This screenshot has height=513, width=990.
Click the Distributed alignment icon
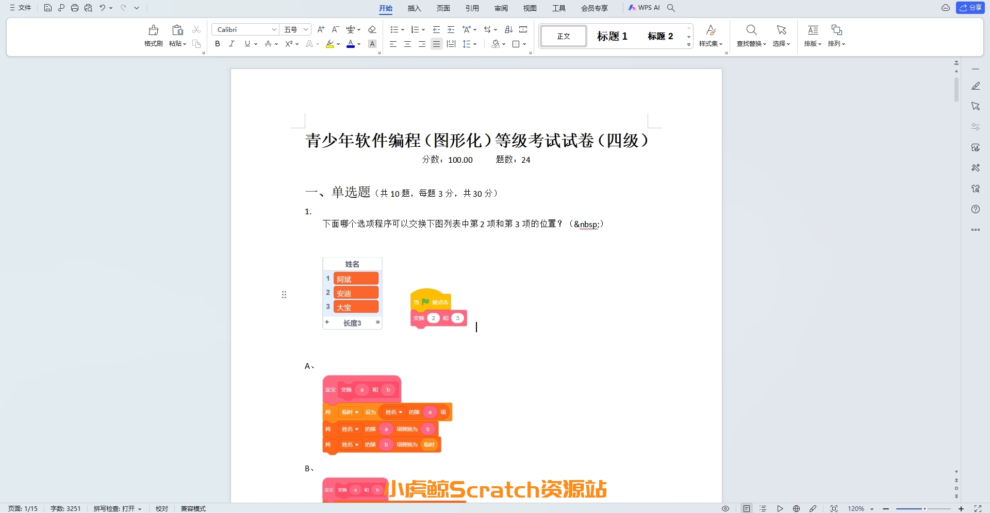(451, 44)
